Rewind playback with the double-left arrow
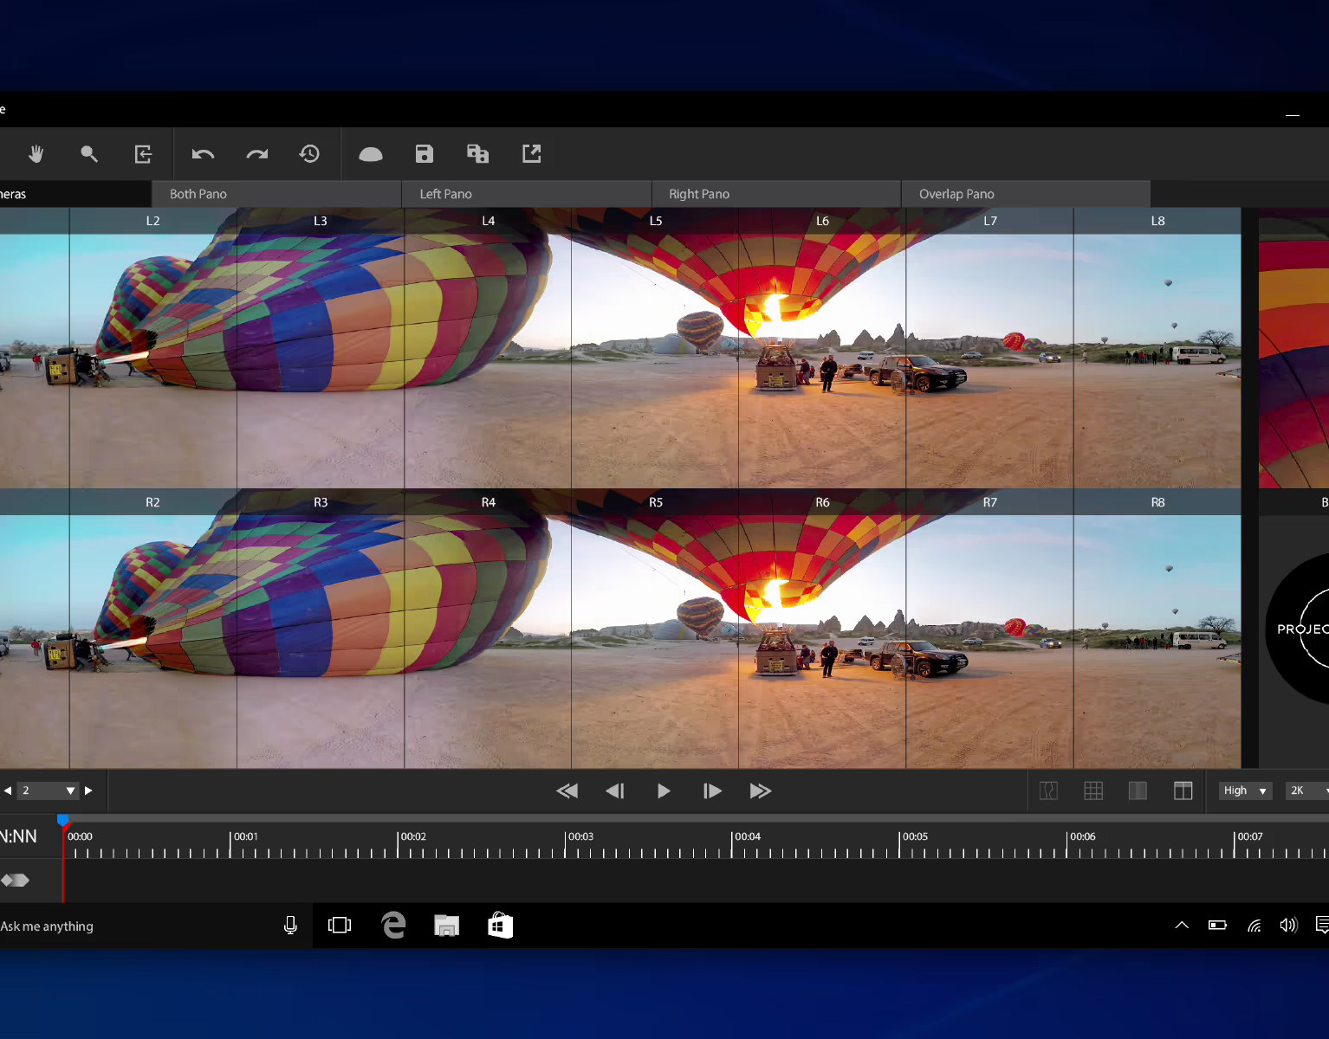1329x1039 pixels. [567, 791]
